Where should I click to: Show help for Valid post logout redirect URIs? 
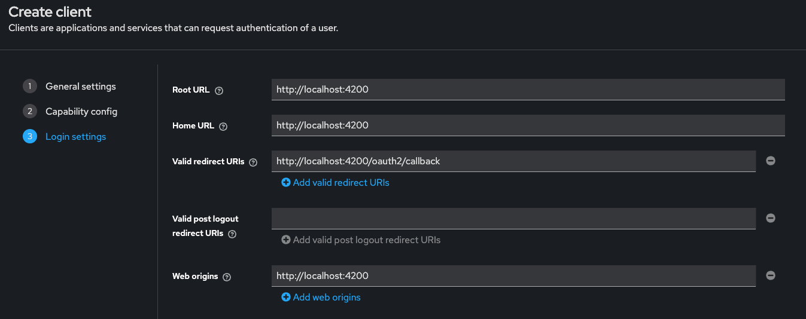232,234
